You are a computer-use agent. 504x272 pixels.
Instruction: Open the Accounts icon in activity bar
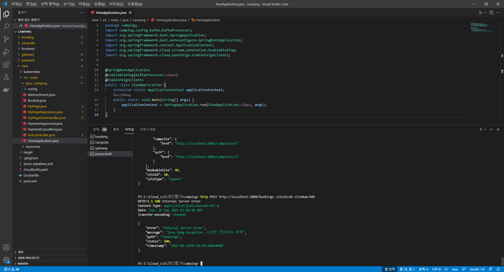(6, 248)
